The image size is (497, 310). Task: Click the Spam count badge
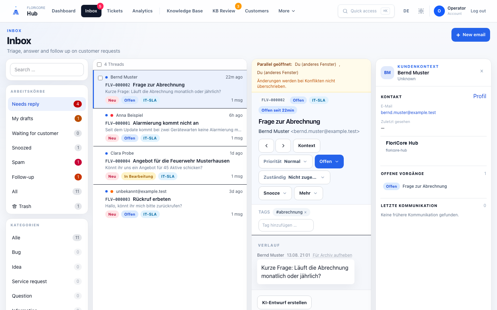click(78, 162)
